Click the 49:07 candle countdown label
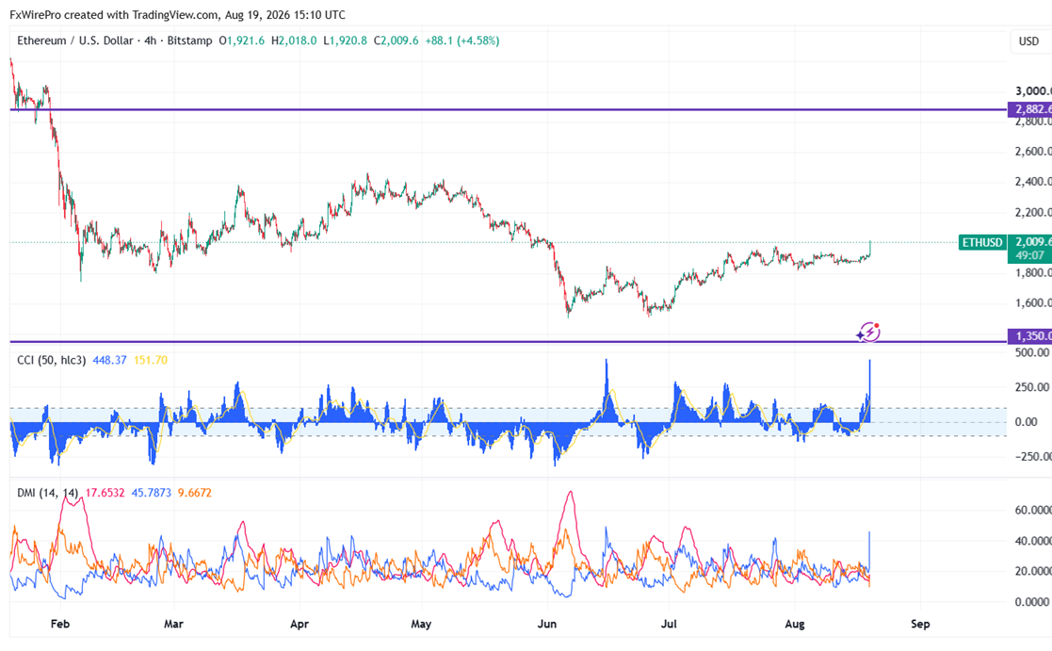The width and height of the screenshot is (1052, 651). tap(1029, 255)
